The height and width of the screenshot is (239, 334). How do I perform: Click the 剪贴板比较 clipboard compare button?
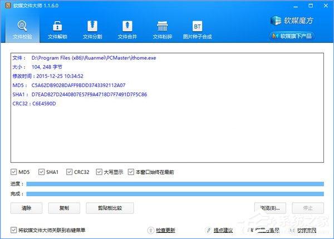pos(110,208)
